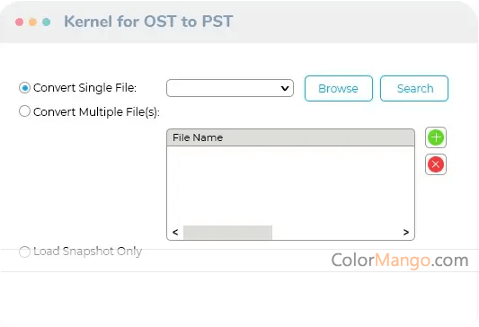
Task: Select the Convert Multiple File(s) radio button
Action: point(24,111)
